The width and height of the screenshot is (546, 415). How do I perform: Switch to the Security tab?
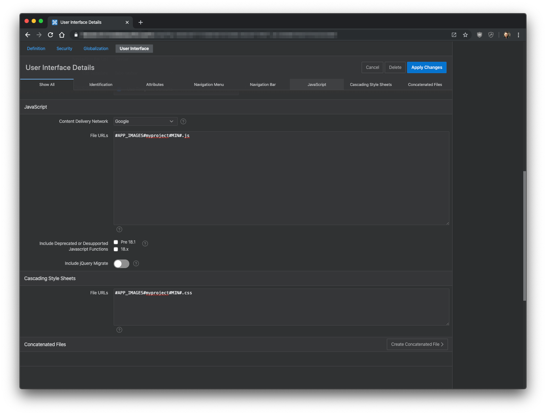tap(64, 49)
